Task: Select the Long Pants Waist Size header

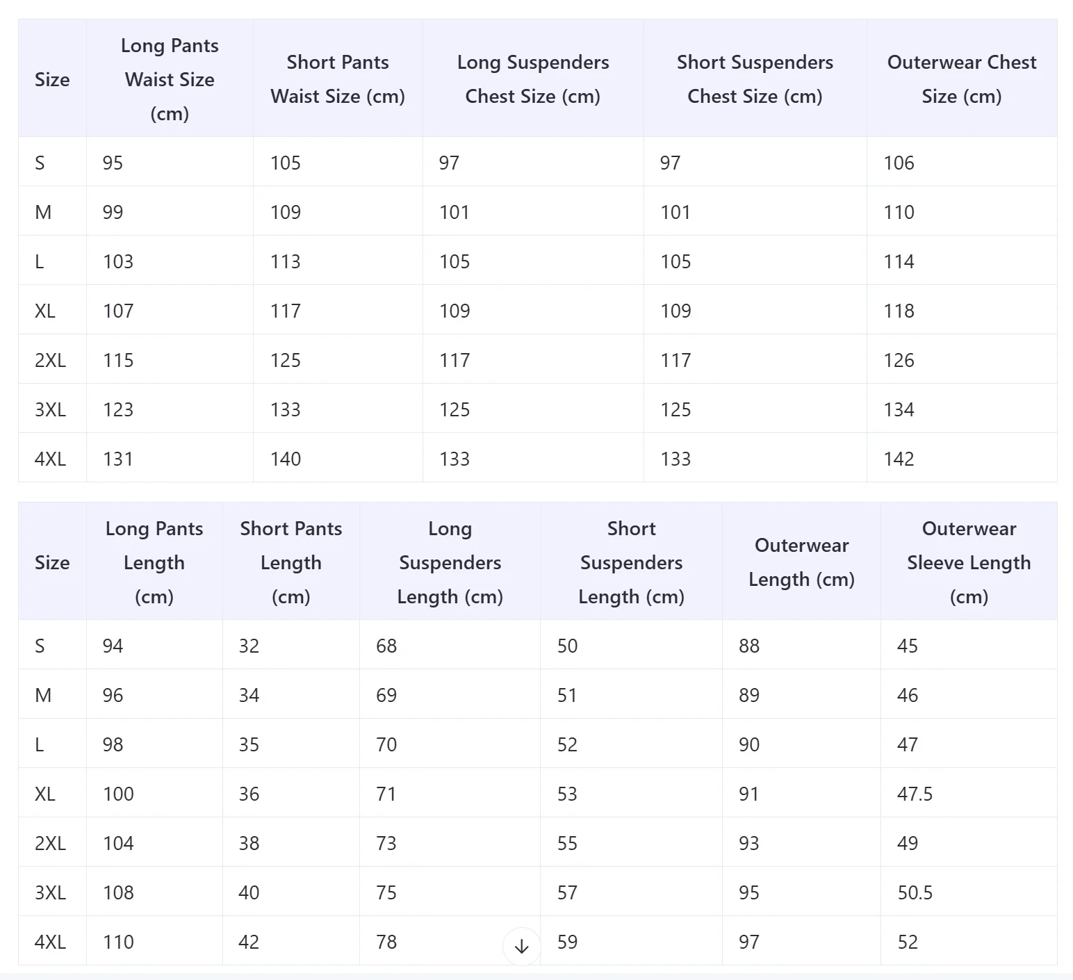Action: 170,79
